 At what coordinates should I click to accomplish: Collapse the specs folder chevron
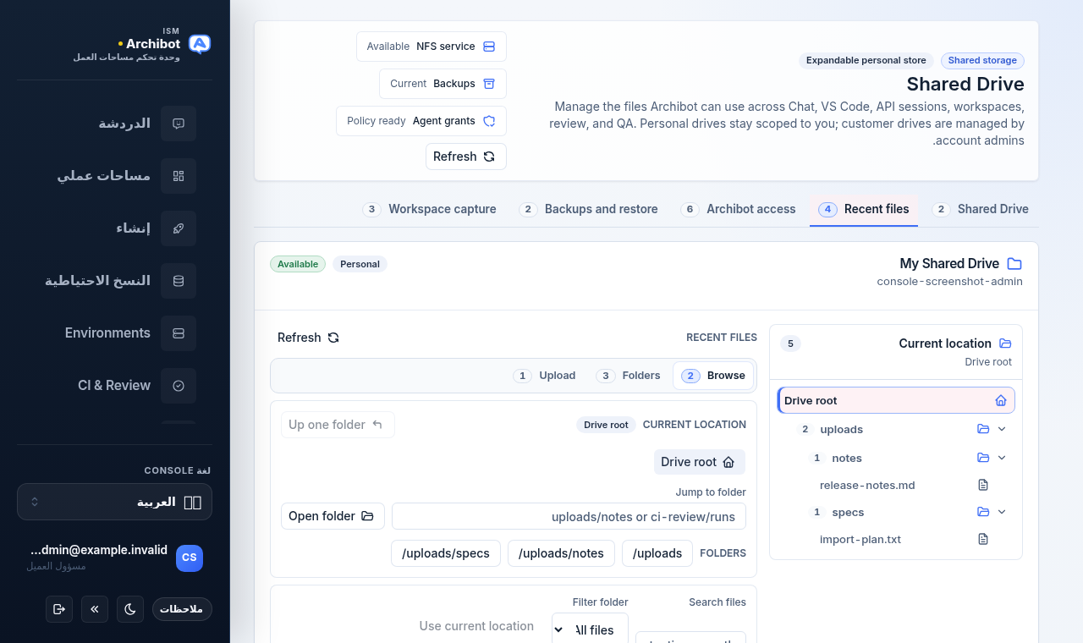[x=1002, y=512]
